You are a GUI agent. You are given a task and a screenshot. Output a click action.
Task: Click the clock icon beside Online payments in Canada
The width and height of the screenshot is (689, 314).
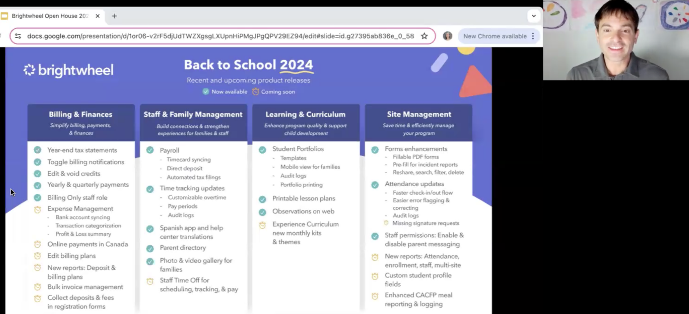(38, 244)
